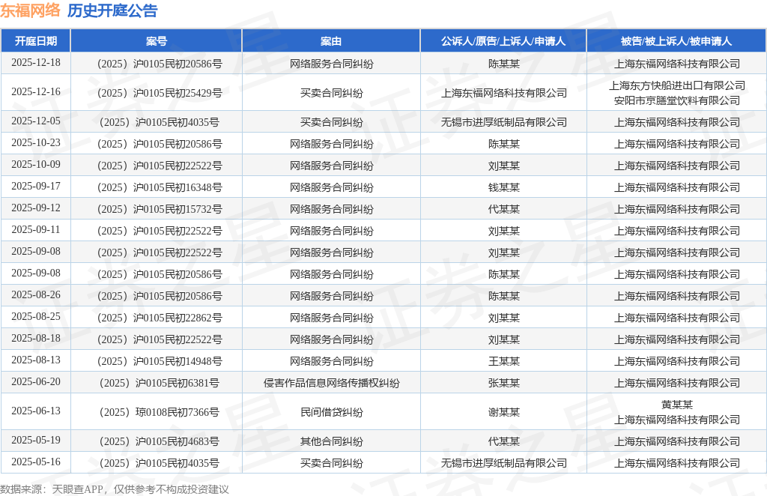Click case number (2025)琼0108民初7366号
The image size is (767, 496).
[x=160, y=412]
